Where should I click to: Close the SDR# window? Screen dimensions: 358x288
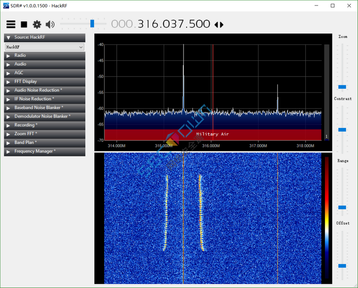pos(349,6)
